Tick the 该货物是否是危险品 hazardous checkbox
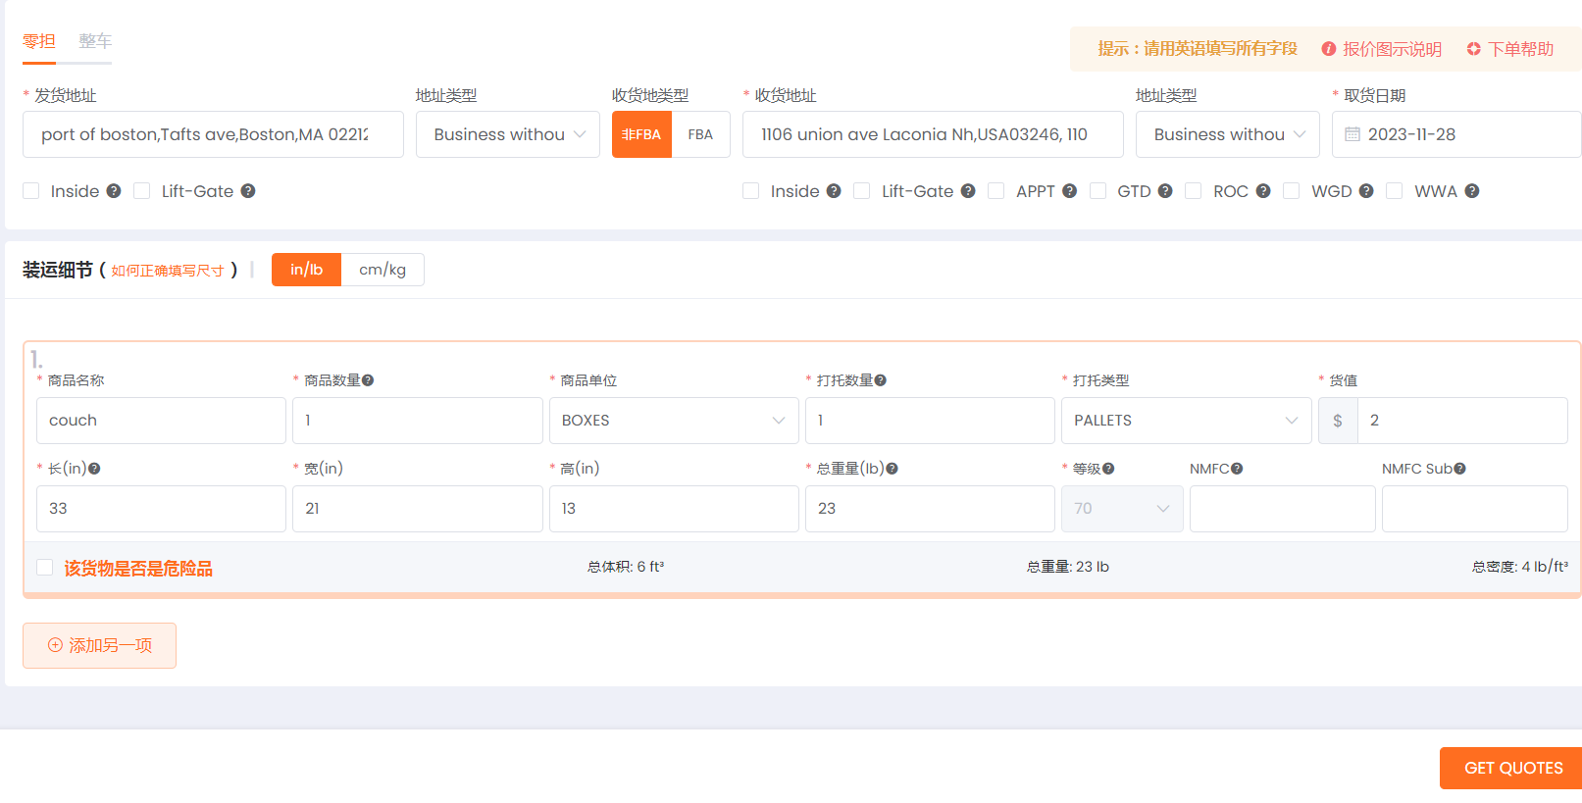The image size is (1582, 803). pos(45,568)
